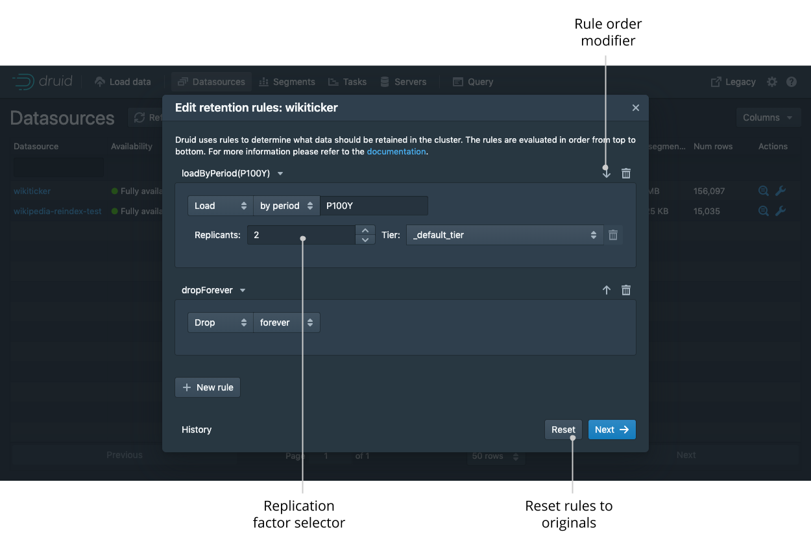
Task: Click the New rule button
Action: pos(208,387)
